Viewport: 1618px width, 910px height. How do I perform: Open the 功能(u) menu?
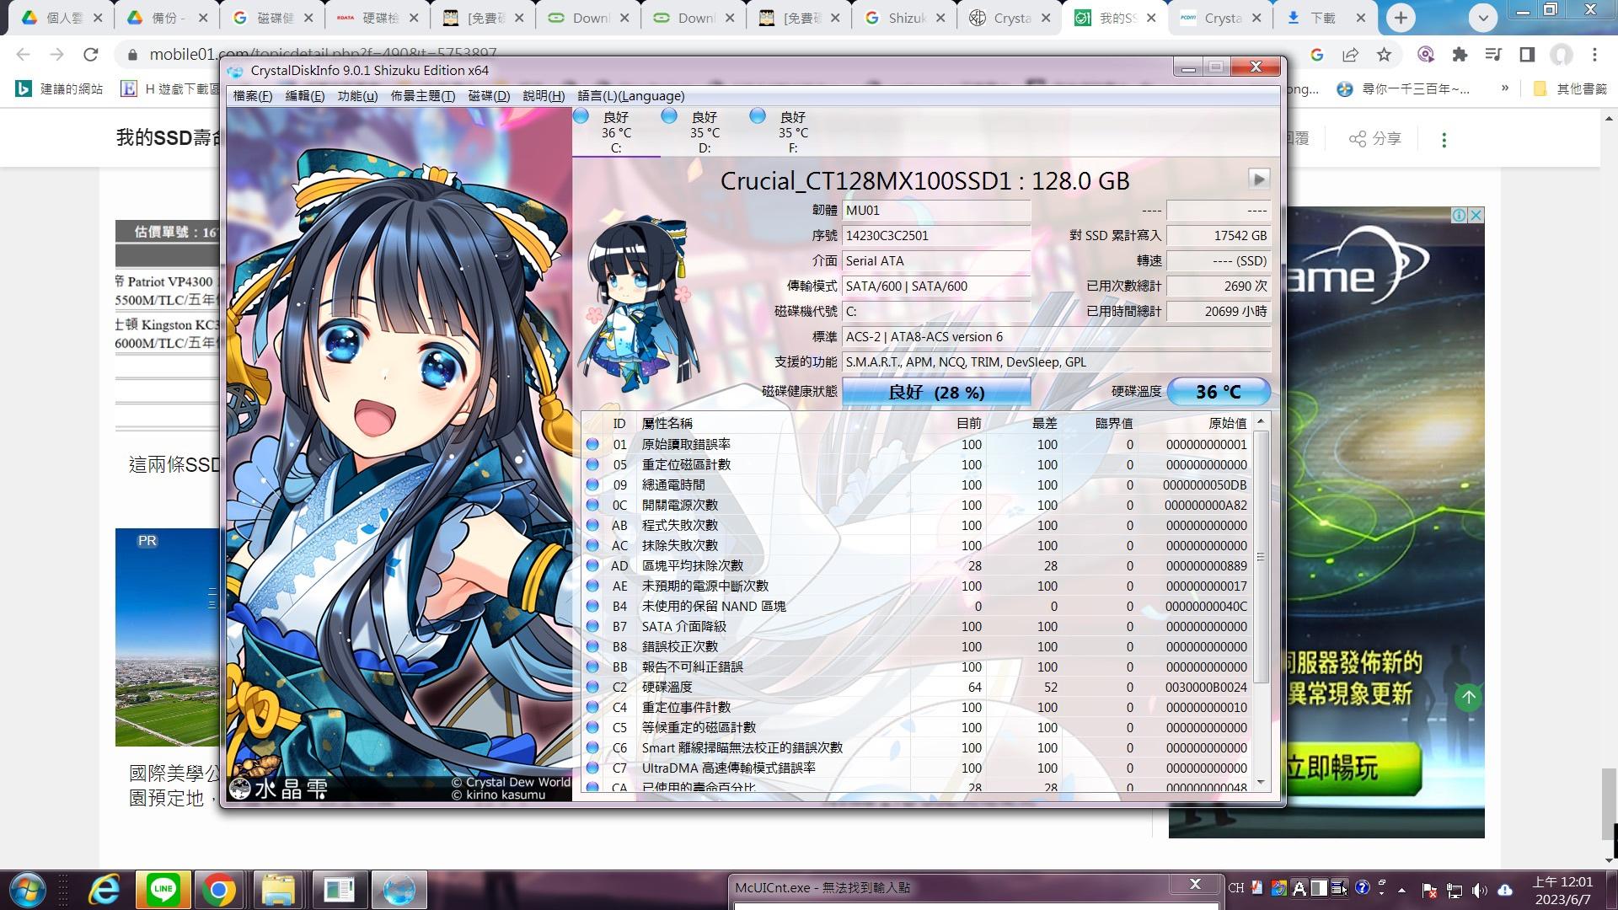357,96
